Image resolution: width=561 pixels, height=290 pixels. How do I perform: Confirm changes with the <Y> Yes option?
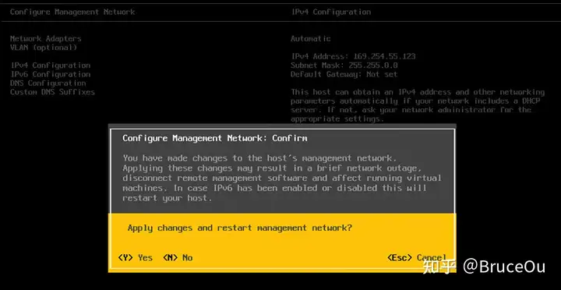[x=136, y=257]
